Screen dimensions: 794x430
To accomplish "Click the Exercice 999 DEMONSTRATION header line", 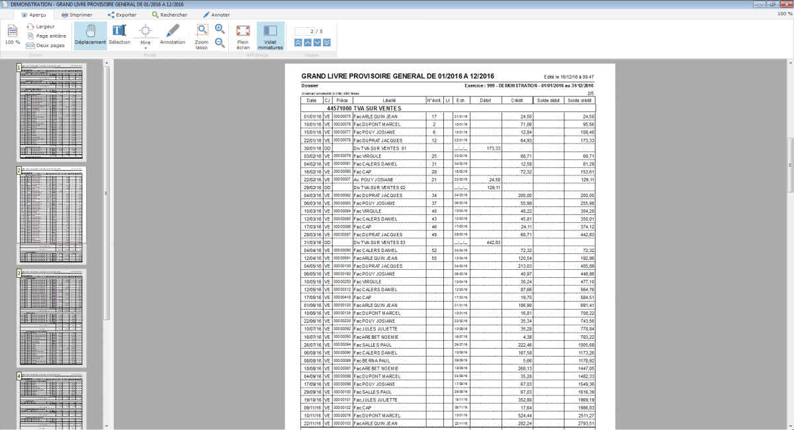I will click(529, 86).
